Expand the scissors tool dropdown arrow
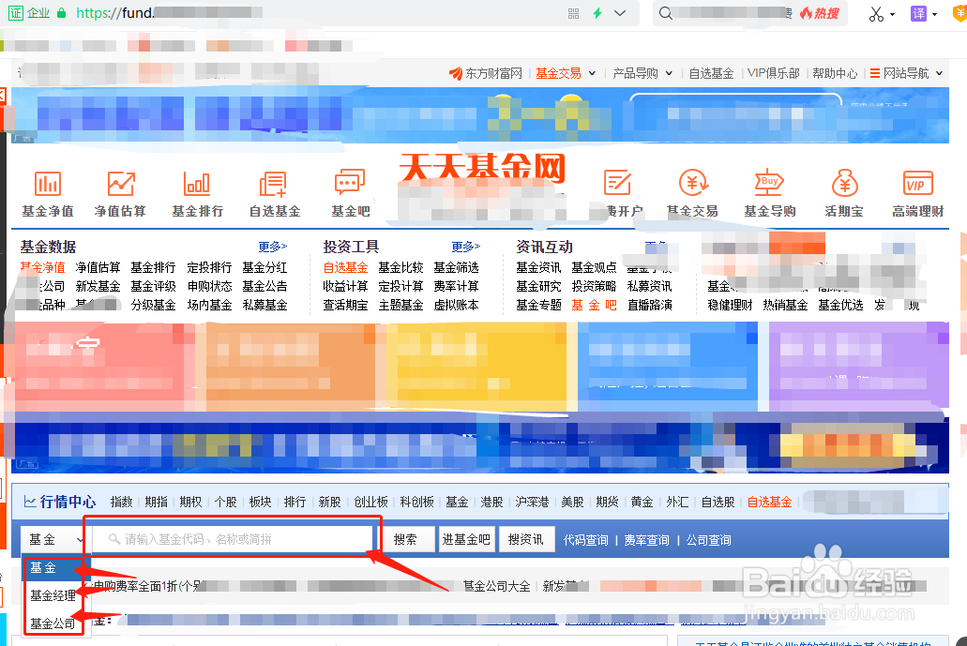 tap(892, 14)
